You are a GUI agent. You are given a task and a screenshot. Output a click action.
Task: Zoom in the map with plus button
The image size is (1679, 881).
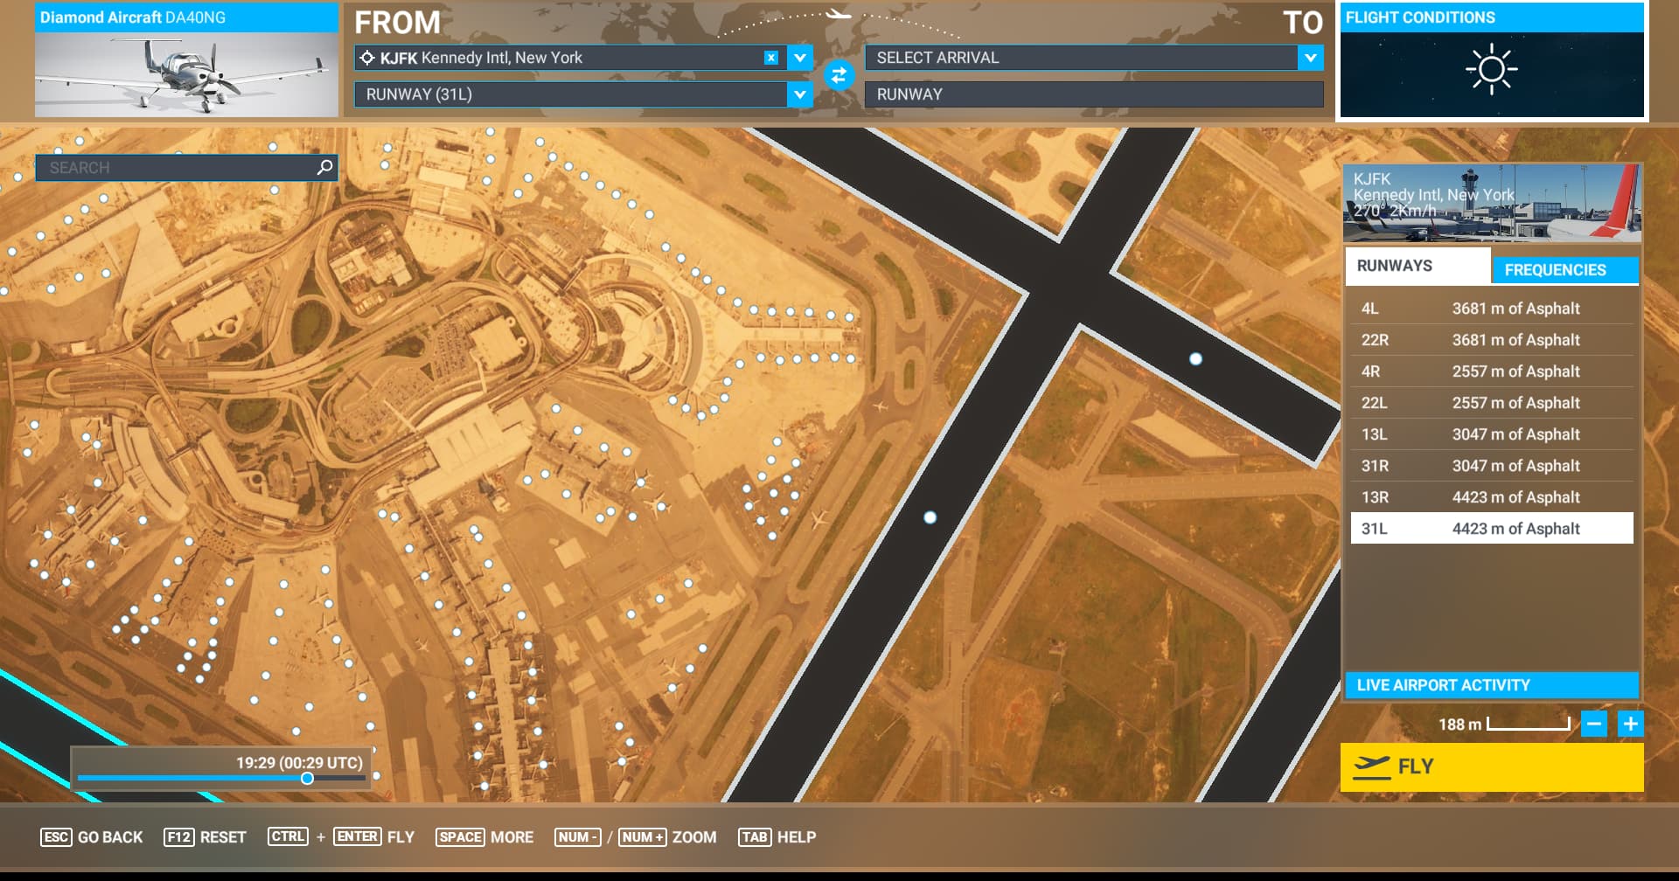pyautogui.click(x=1630, y=724)
